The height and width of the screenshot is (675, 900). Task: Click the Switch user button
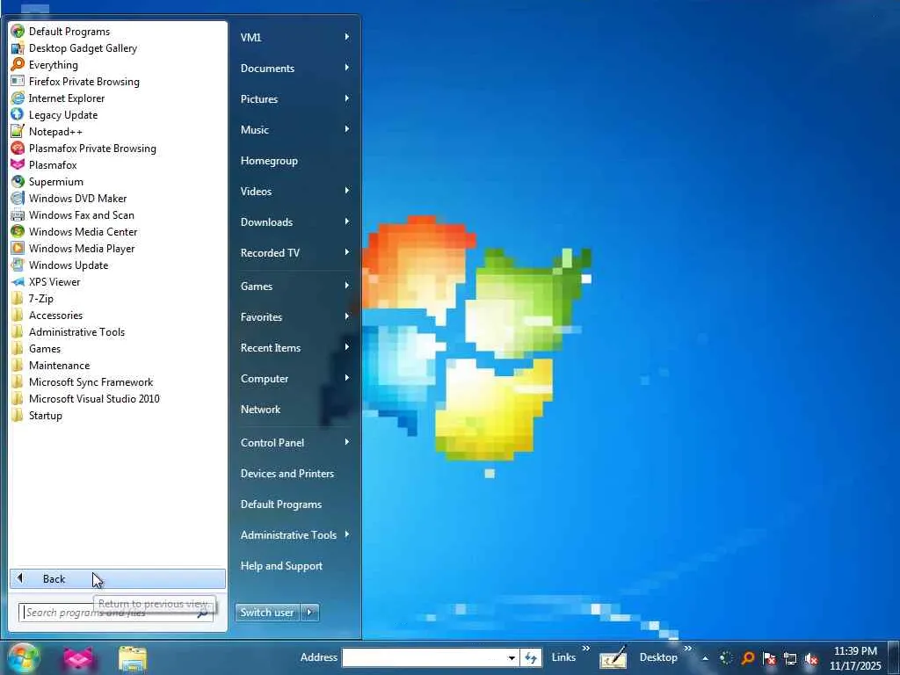point(267,613)
